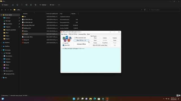Launch Microsoft Edge from the taskbar
Image resolution: width=181 pixels, height=101 pixels.
(95, 99)
